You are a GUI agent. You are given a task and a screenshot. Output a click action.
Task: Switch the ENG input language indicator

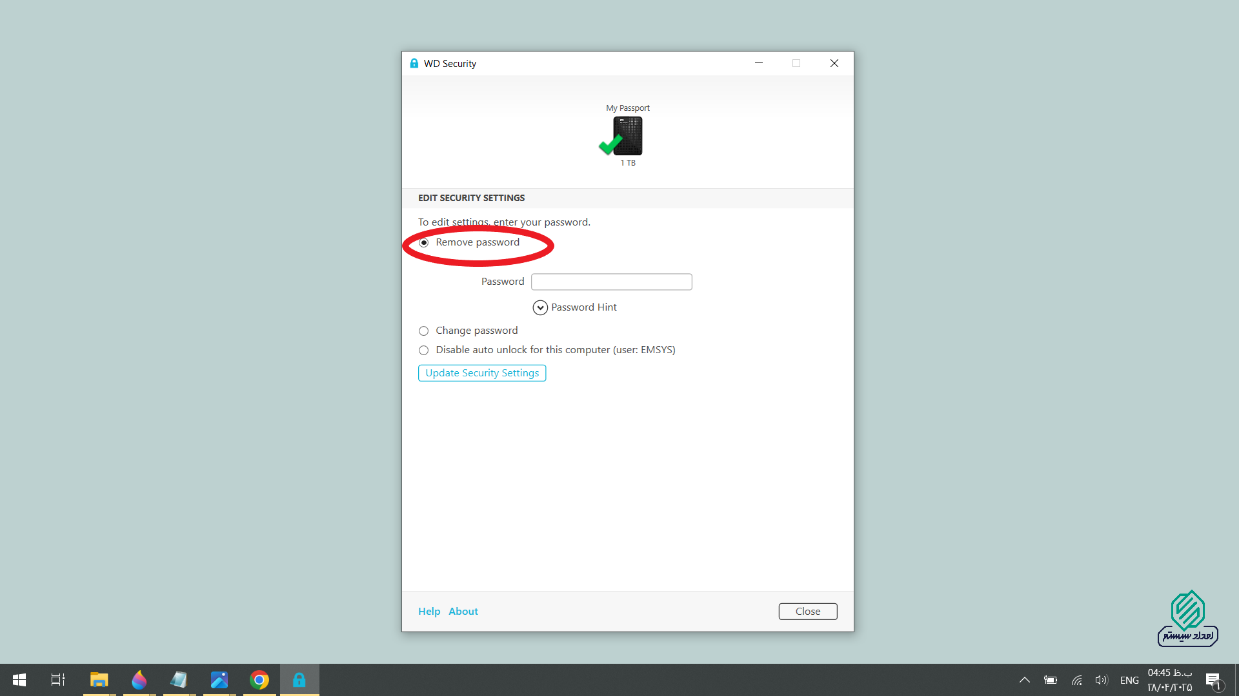1129,681
